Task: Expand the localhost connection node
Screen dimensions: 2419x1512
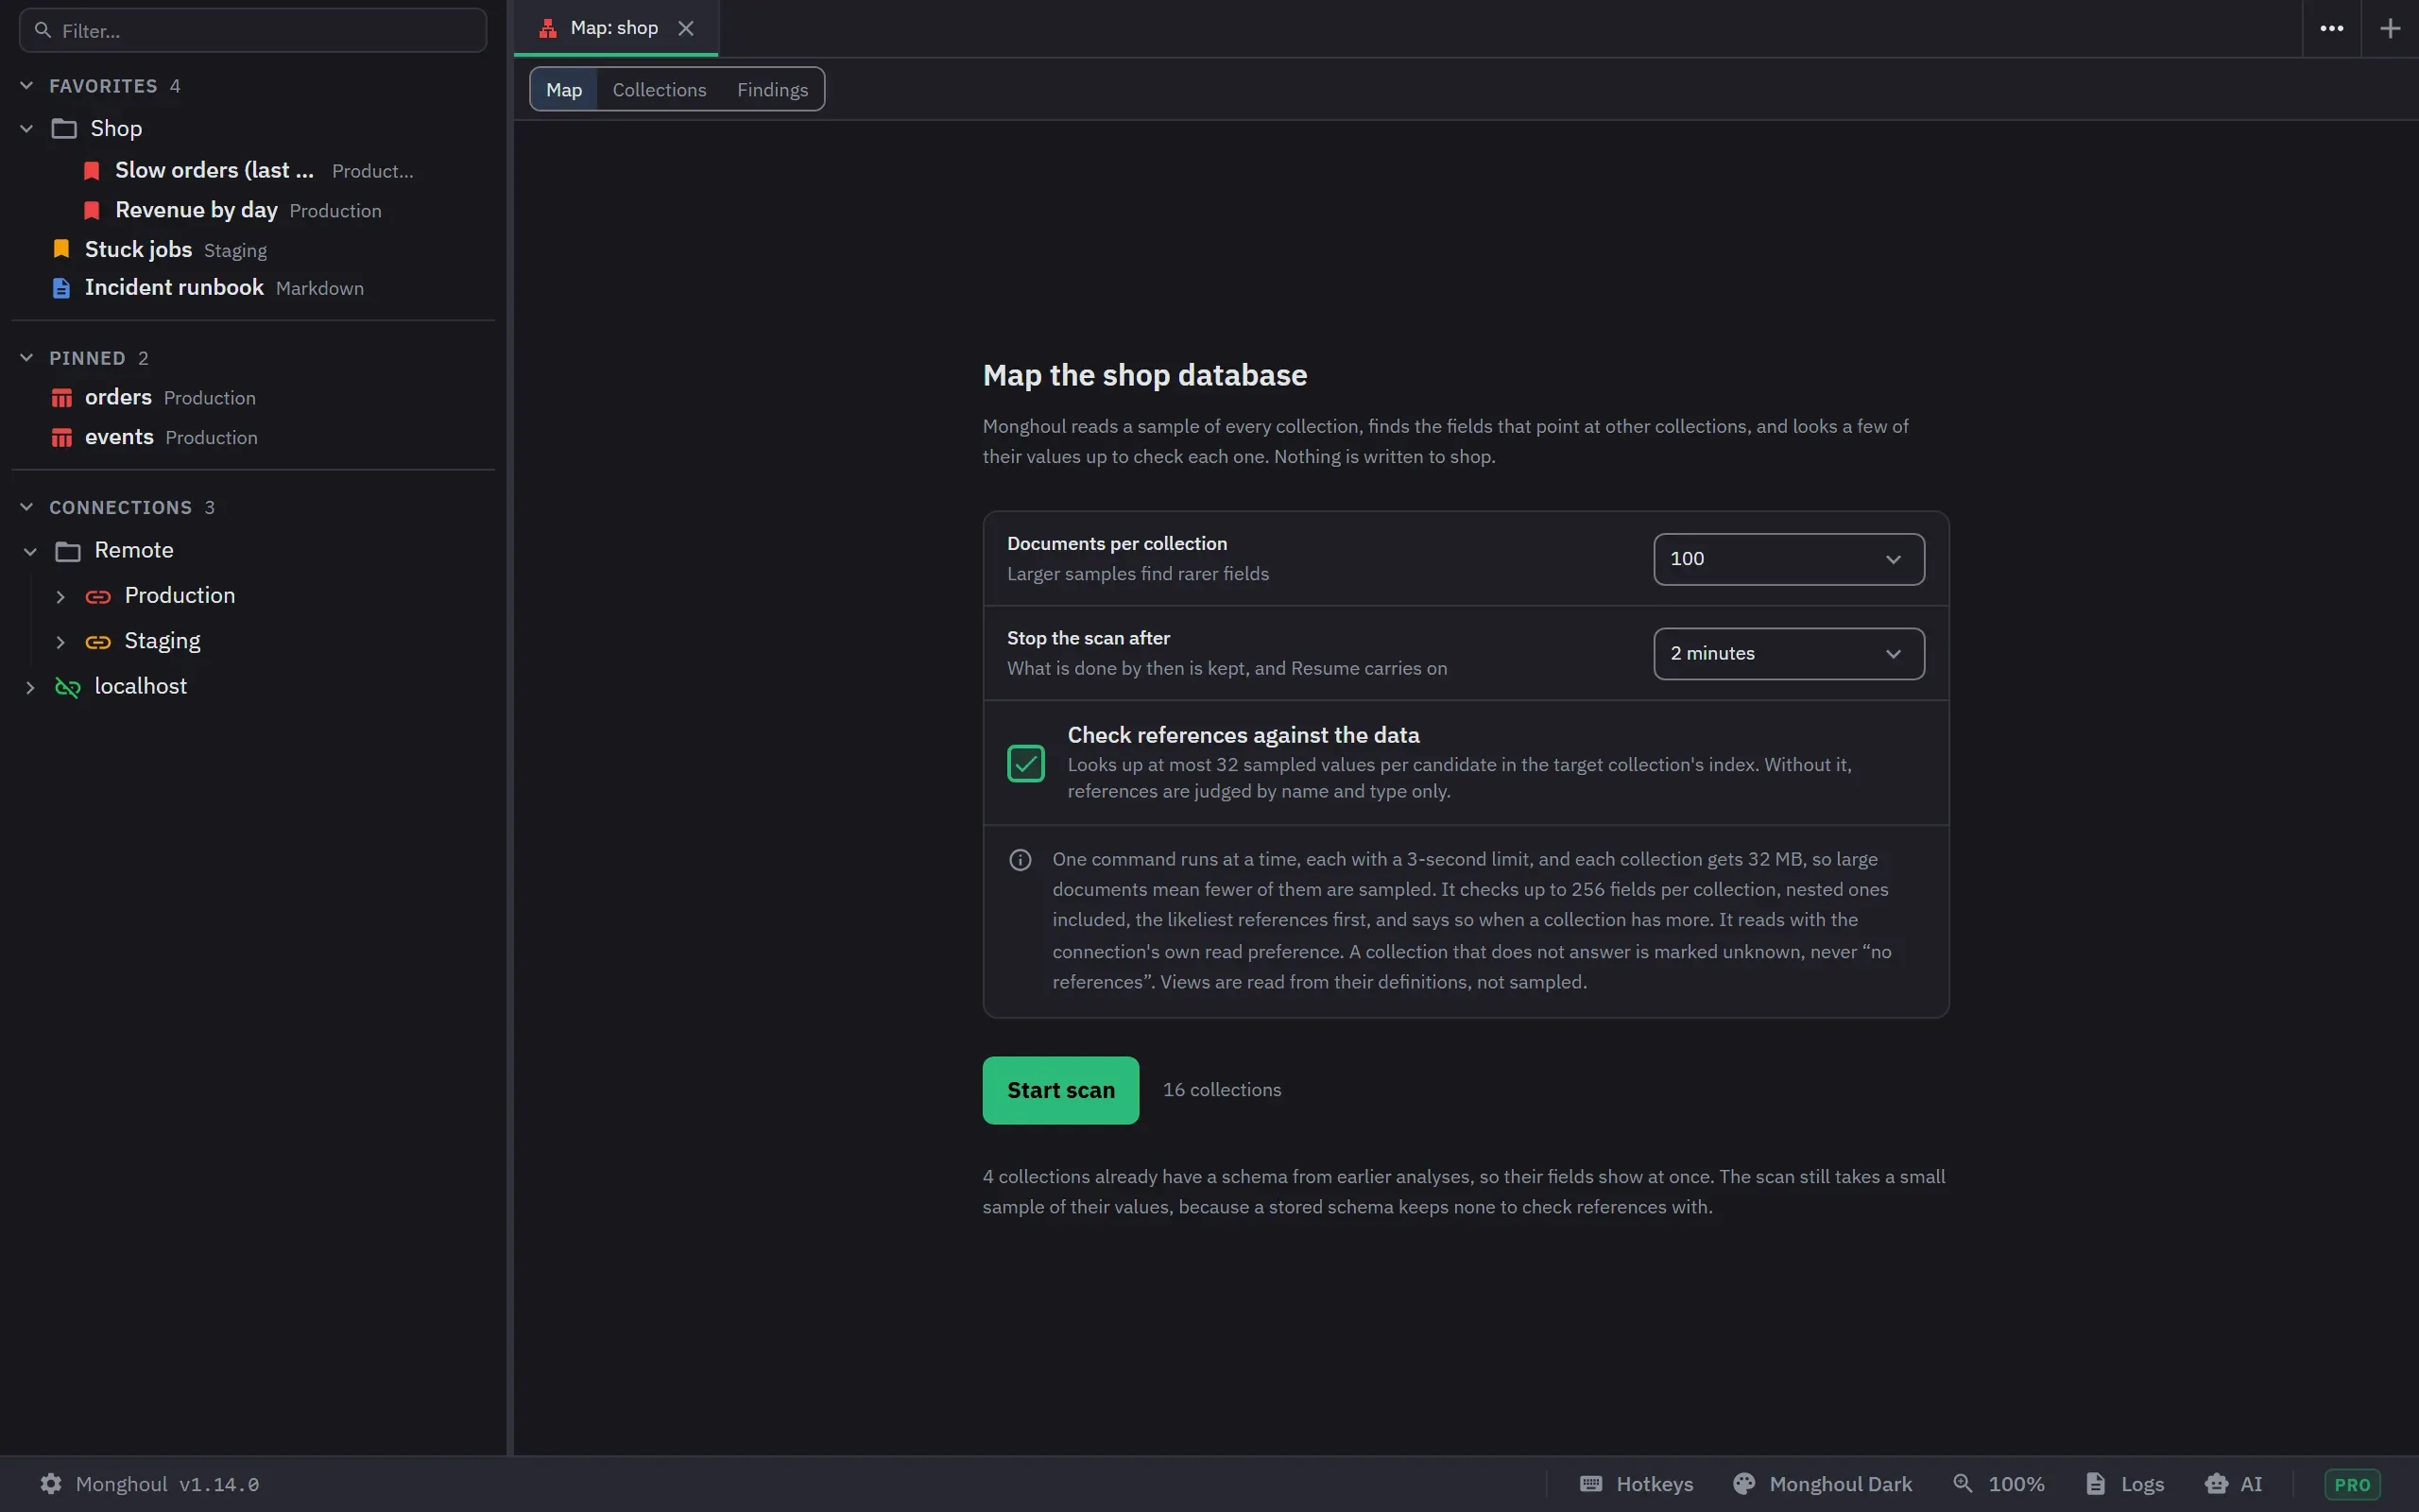Action: (x=30, y=687)
